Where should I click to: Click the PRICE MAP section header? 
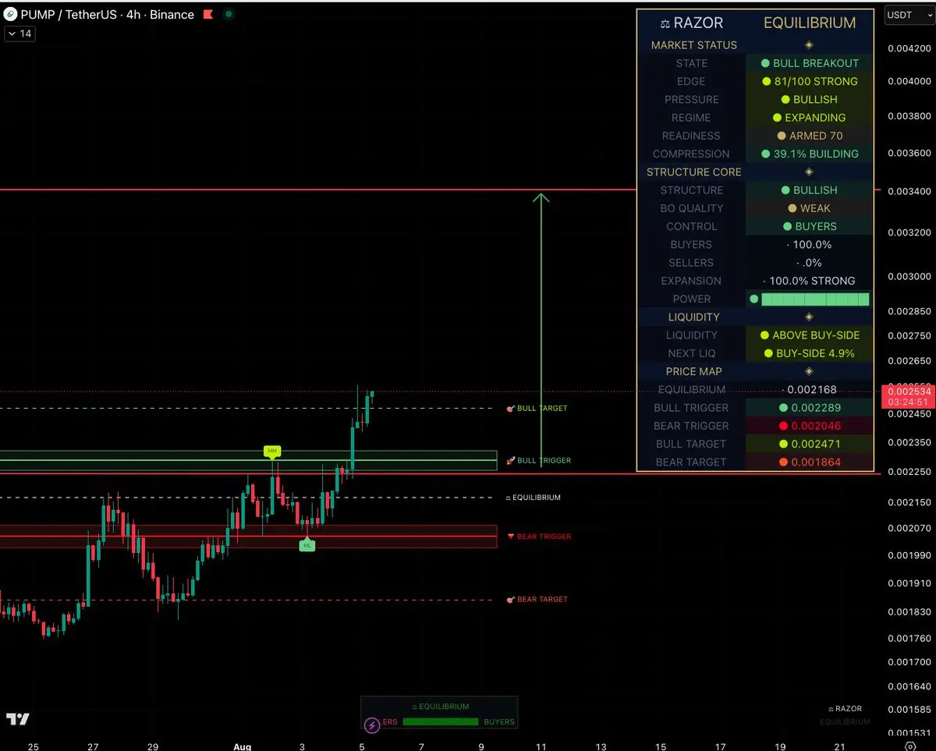click(x=694, y=372)
